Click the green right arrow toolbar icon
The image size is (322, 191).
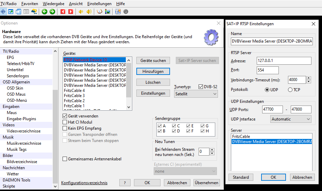pyautogui.click(x=52, y=12)
